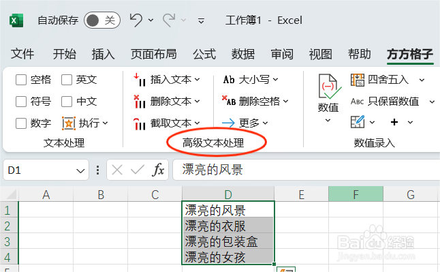
Task: Click the Excel application logo icon
Action: point(16,20)
